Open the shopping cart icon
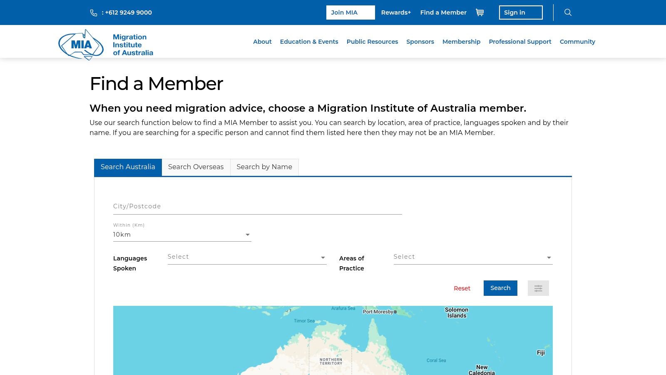Viewport: 666px width, 375px height. tap(480, 12)
